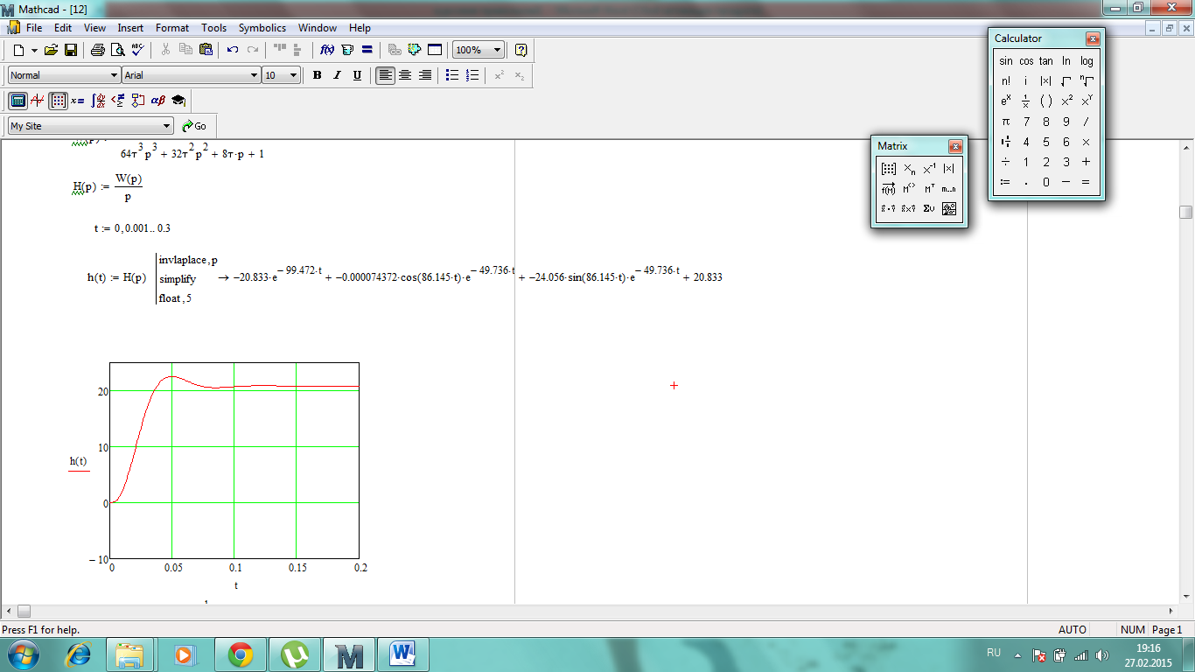Click the Print Preview icon

[117, 50]
